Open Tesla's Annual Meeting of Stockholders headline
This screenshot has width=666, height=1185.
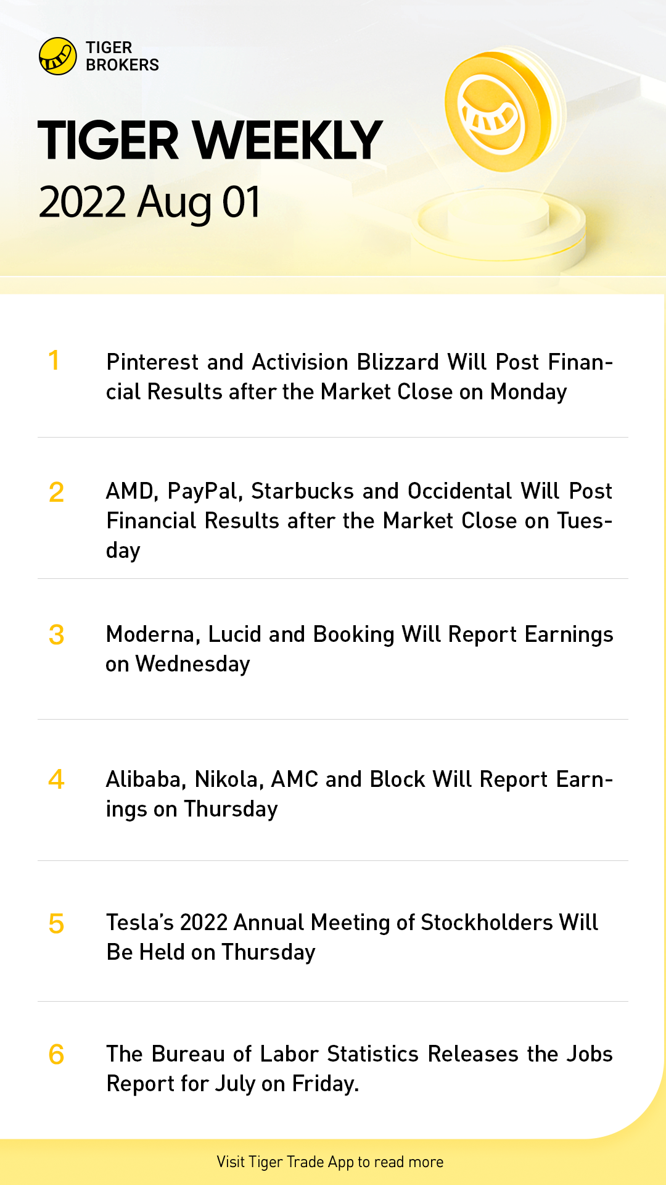[351, 937]
